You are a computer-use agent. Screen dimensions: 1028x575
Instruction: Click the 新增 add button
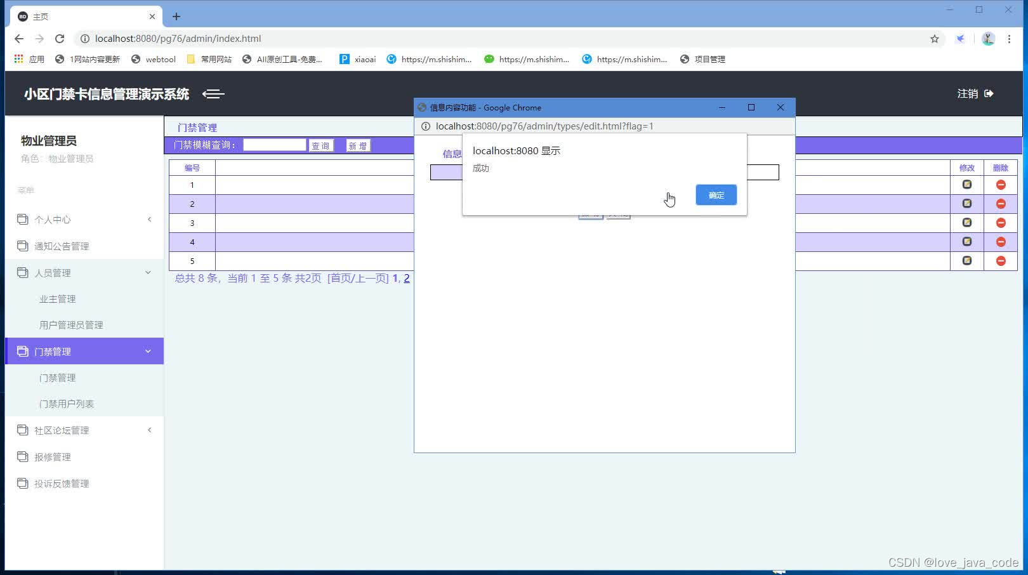(358, 145)
